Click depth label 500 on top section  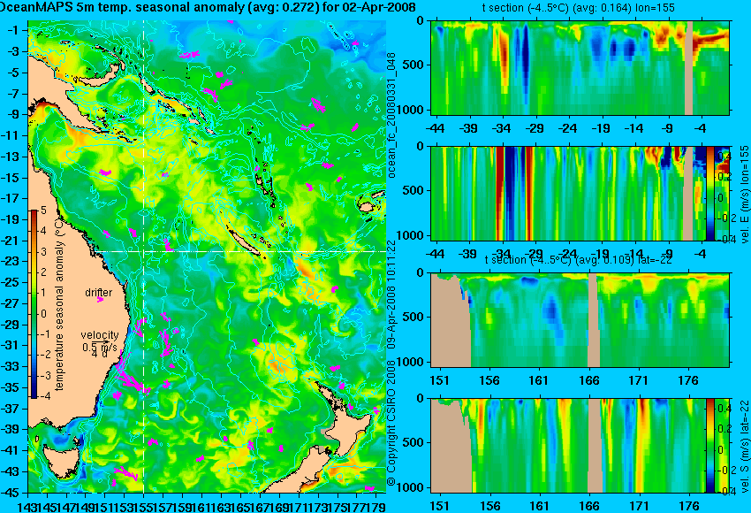click(413, 65)
